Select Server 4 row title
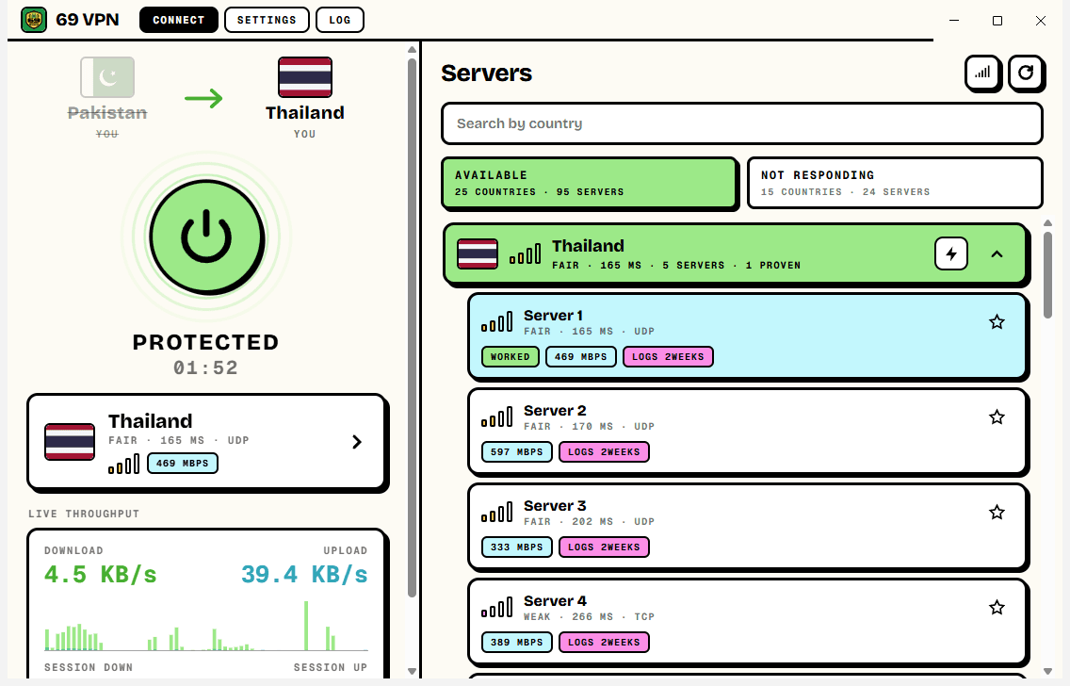The image size is (1070, 686). 555,600
